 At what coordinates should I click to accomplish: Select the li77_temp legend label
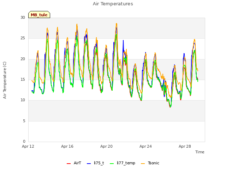click(x=126, y=163)
